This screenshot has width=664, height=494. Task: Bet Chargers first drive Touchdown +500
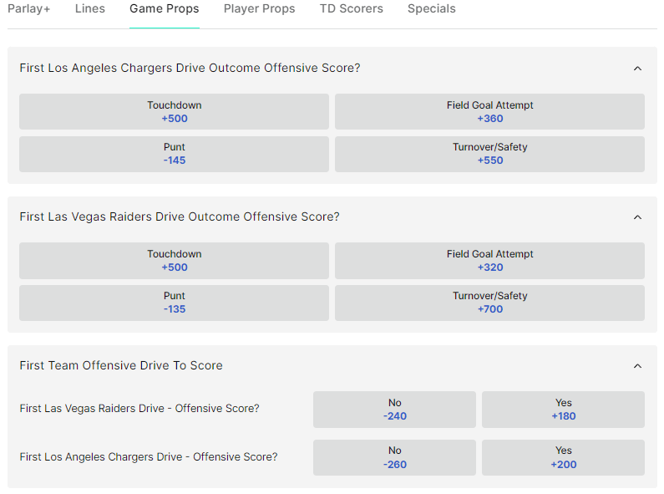click(174, 112)
